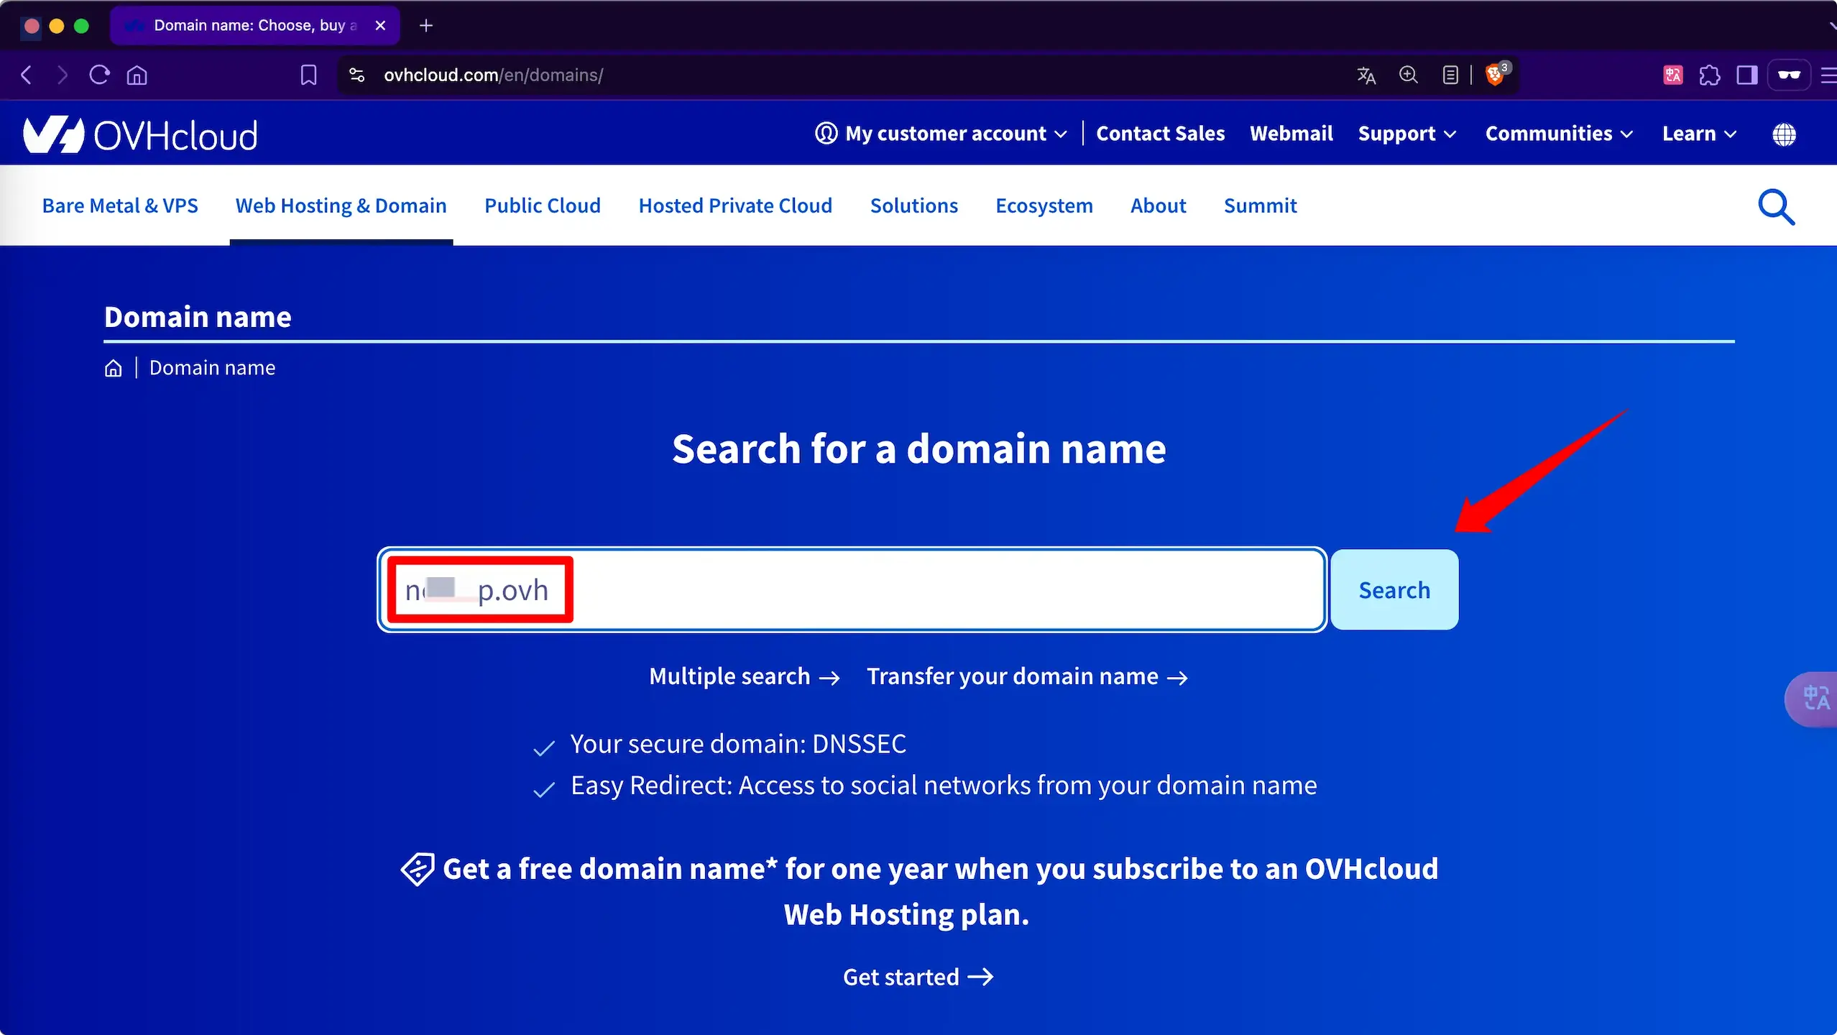Click the breadcrumb home icon

(113, 368)
